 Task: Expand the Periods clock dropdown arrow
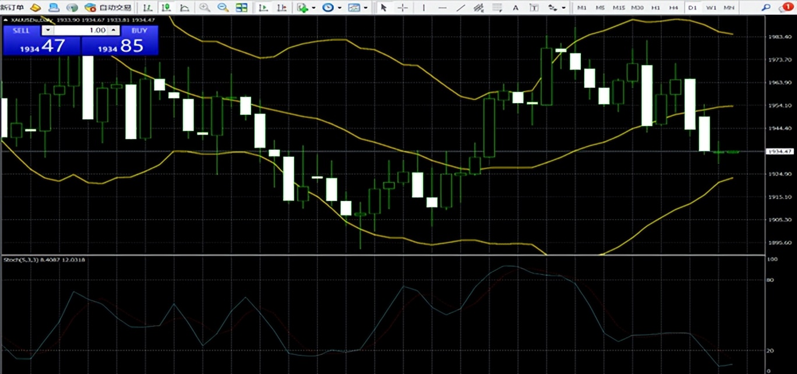(x=340, y=8)
